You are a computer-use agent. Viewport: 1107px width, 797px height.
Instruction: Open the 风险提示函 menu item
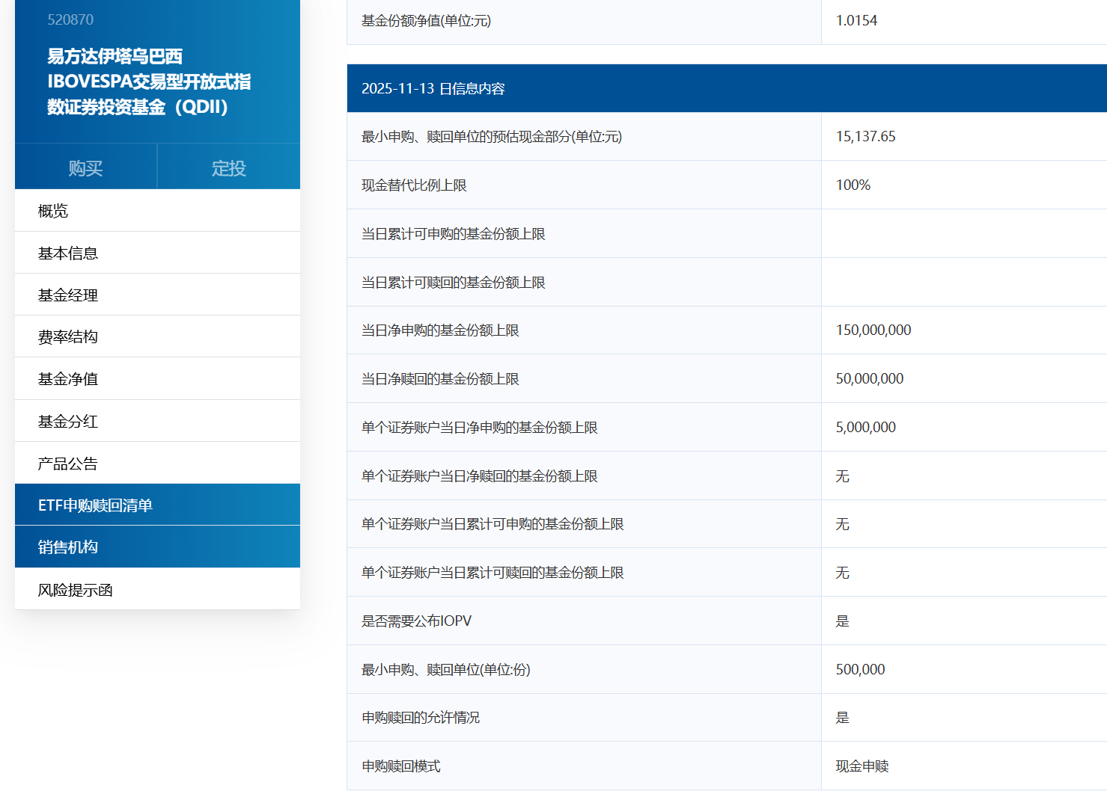pos(76,590)
